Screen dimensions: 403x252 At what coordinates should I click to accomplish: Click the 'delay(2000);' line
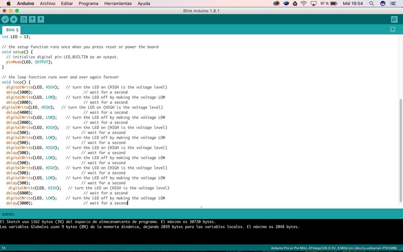[x=19, y=122]
